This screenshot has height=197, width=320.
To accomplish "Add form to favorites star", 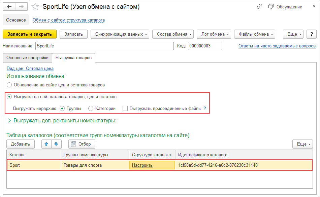I will tap(35, 7).
